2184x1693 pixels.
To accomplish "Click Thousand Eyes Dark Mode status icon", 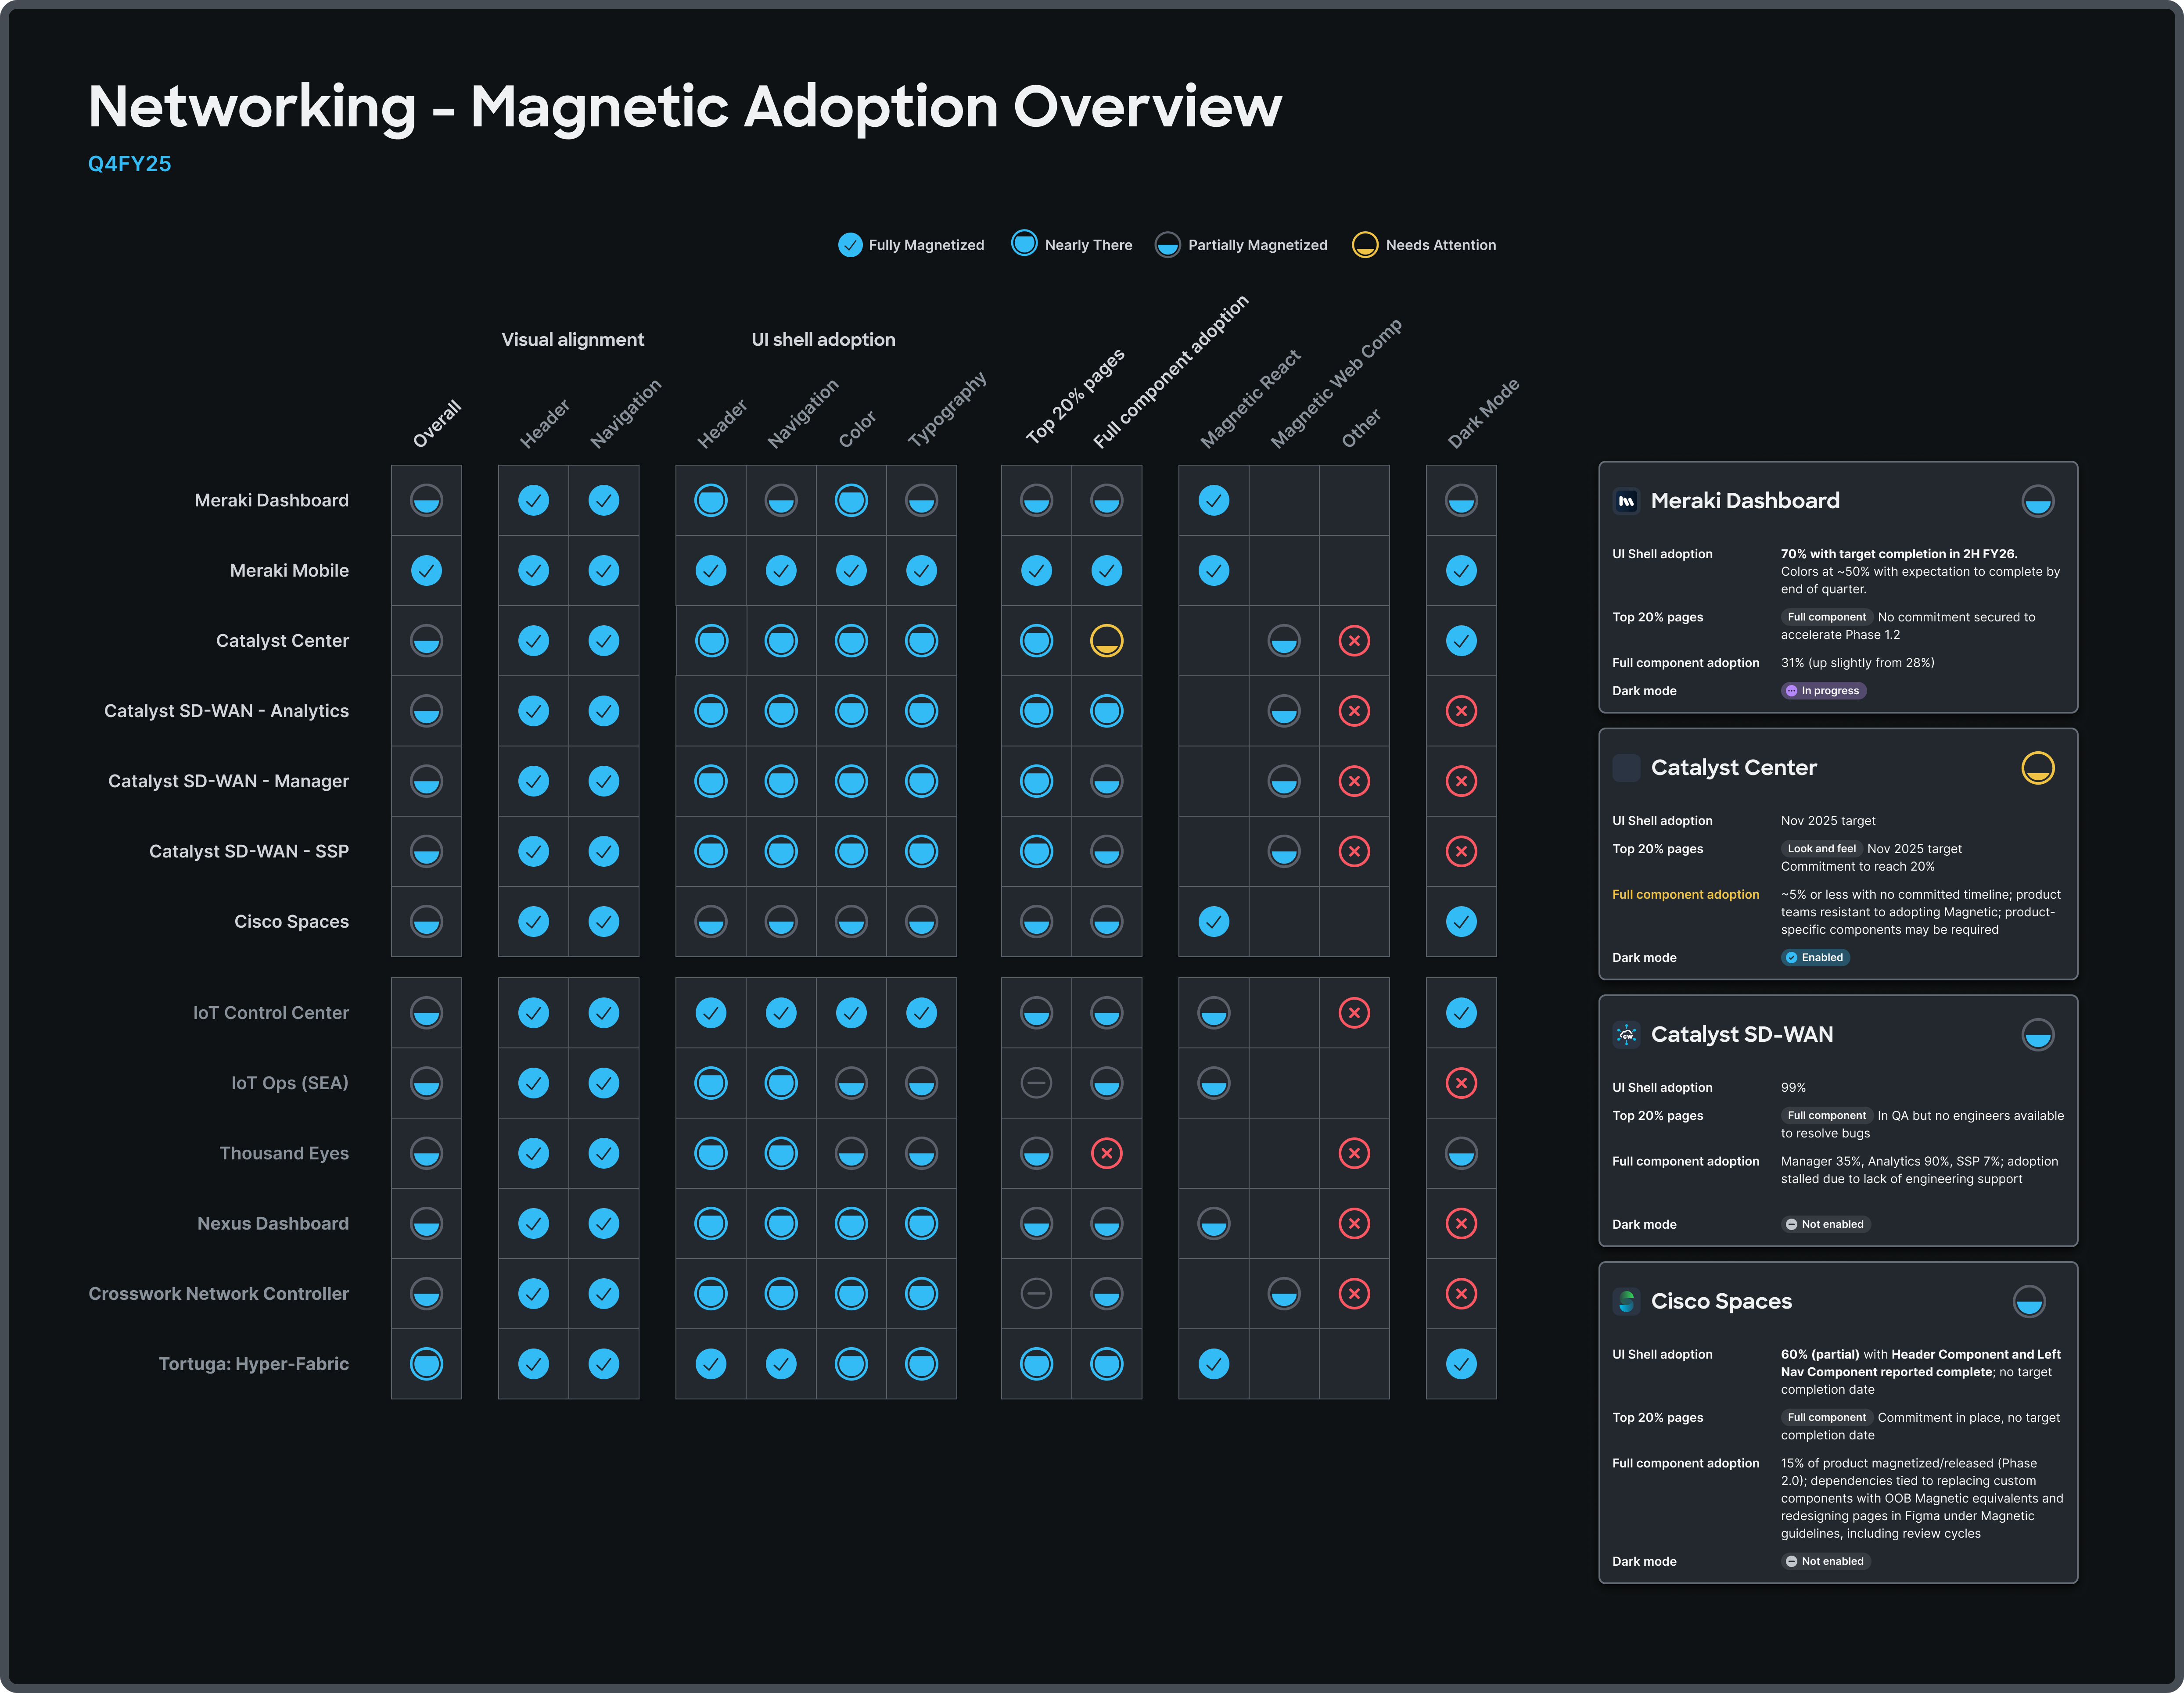I will click(x=1461, y=1153).
